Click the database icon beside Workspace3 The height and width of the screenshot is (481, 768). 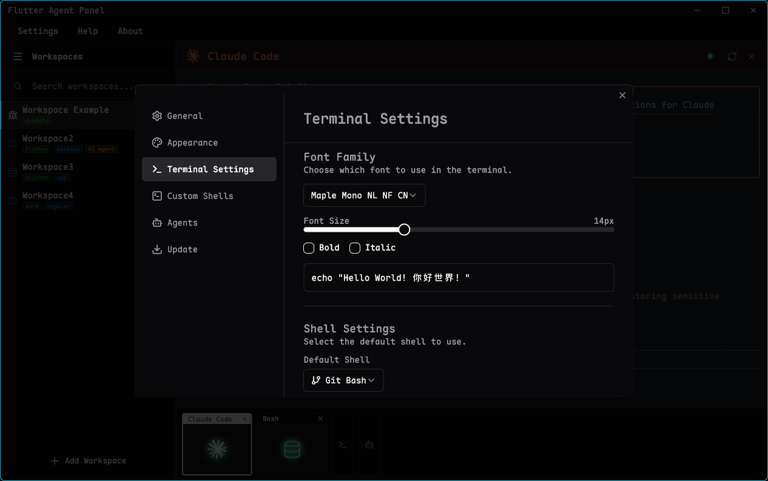click(13, 172)
